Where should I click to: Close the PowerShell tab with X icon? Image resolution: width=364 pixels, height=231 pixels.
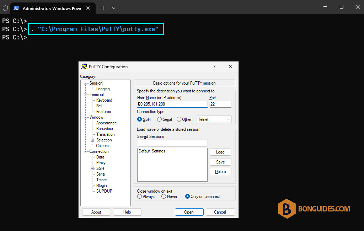pyautogui.click(x=88, y=8)
